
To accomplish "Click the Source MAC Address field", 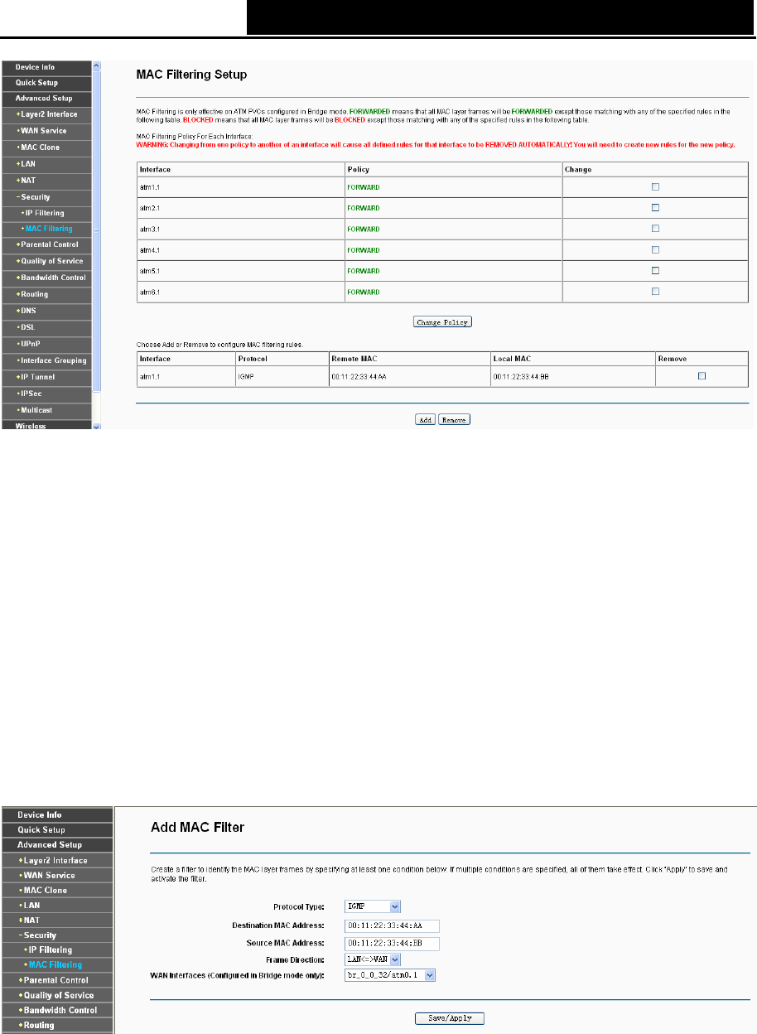I will coord(392,943).
